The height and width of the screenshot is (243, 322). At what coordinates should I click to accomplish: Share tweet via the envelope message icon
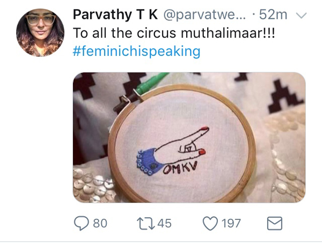click(x=274, y=223)
